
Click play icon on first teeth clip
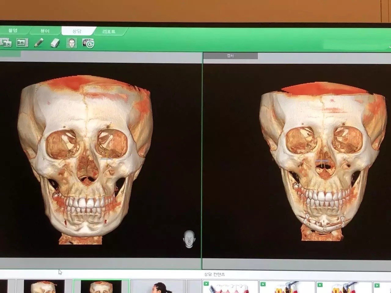206,284
